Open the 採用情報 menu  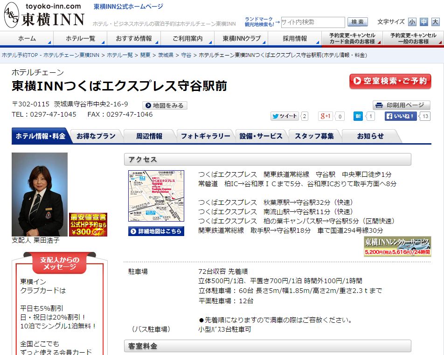point(295,39)
